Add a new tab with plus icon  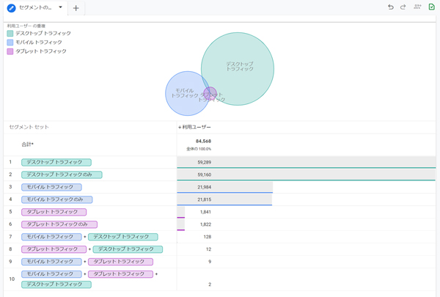pyautogui.click(x=76, y=8)
